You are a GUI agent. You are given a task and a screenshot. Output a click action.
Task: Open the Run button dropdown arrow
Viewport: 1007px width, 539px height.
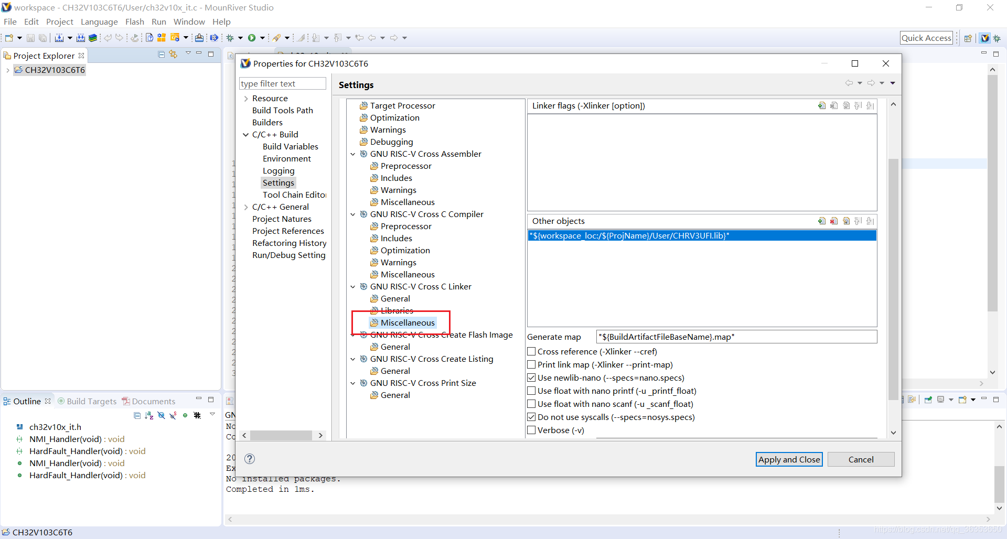262,38
